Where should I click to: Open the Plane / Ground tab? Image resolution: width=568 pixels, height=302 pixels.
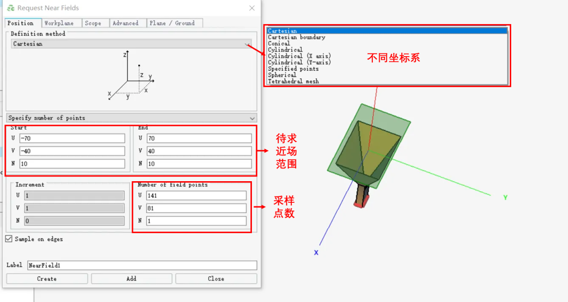172,23
